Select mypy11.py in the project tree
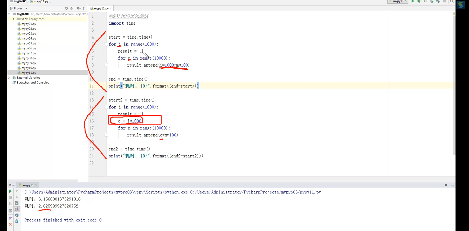Image resolution: width=469 pixels, height=231 pixels. click(29, 73)
